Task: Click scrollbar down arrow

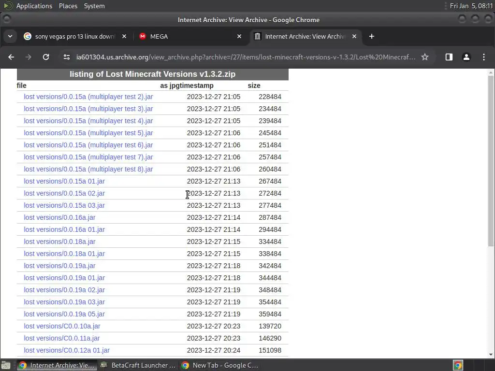Action: [x=491, y=355]
